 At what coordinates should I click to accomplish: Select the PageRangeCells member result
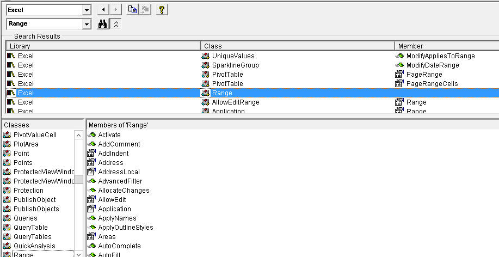pyautogui.click(x=432, y=84)
